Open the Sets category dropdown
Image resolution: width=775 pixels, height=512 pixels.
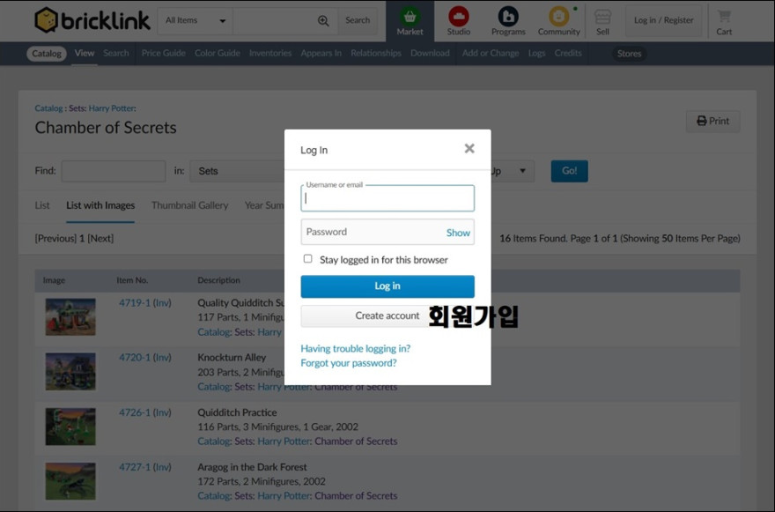click(237, 171)
